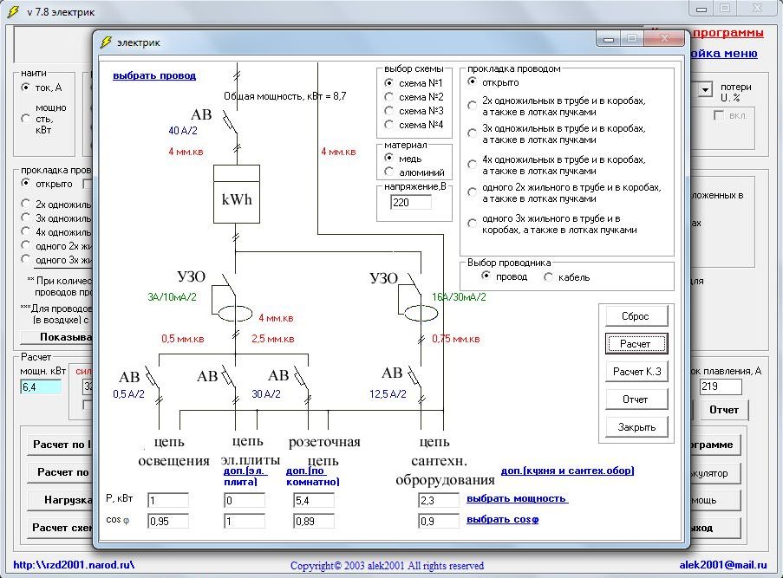Choose схема №4 option

[389, 125]
